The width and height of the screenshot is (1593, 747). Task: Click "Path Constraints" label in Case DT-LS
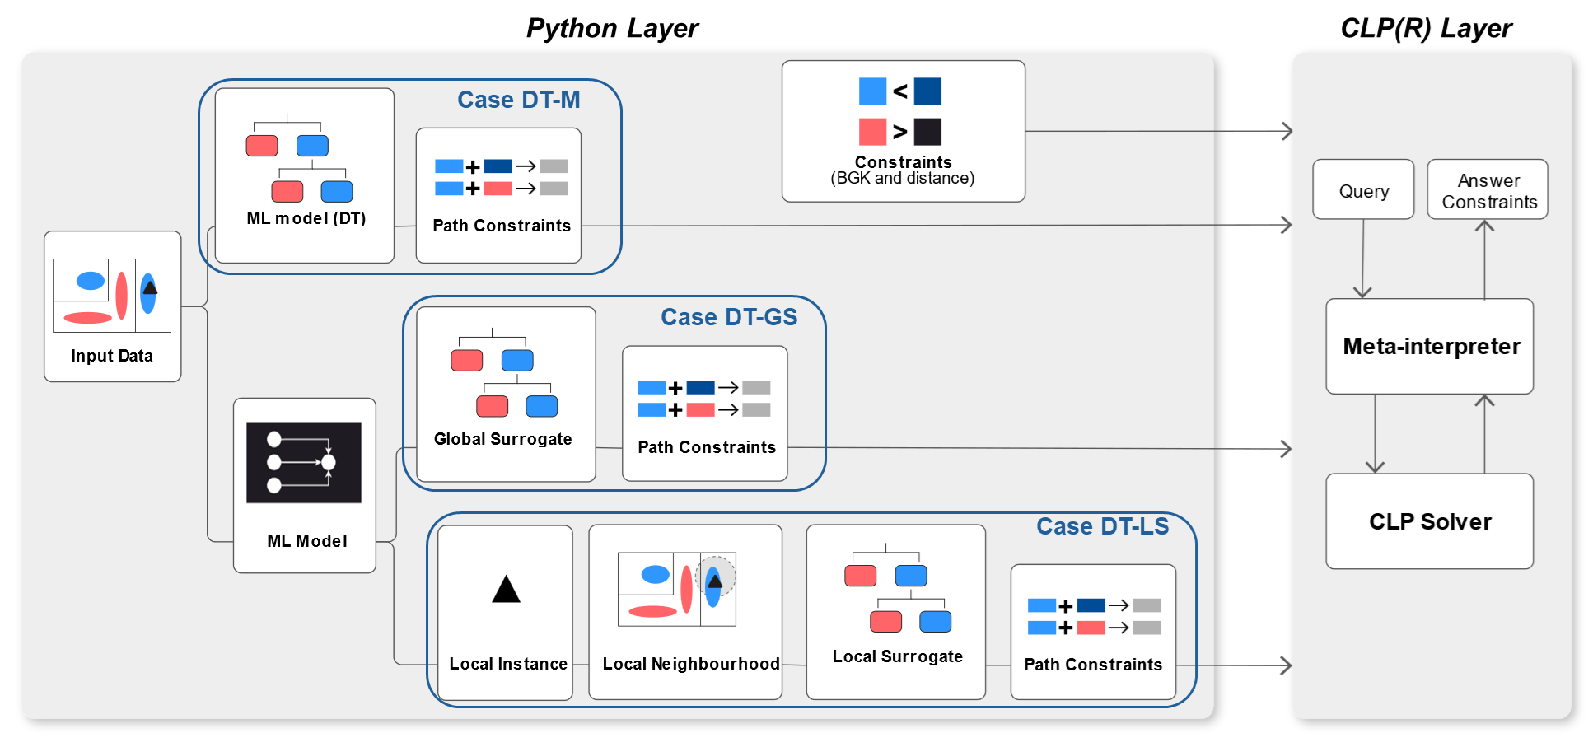click(x=1093, y=665)
